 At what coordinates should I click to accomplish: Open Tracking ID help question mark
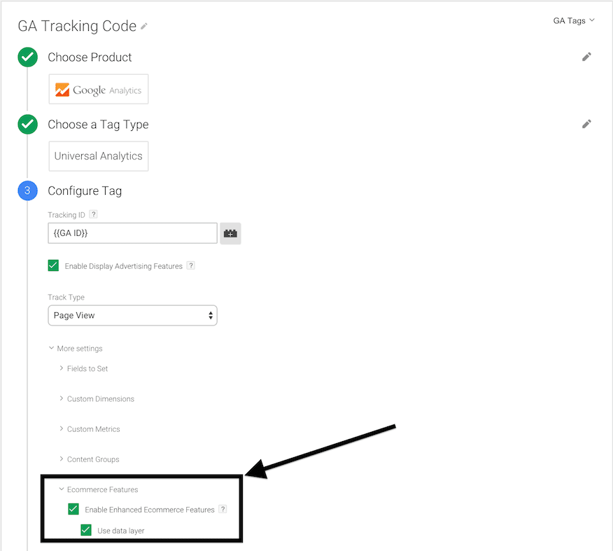tap(93, 214)
